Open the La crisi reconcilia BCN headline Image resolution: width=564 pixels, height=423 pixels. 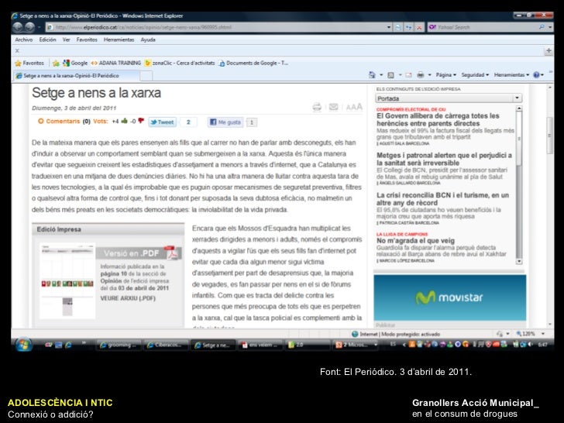(x=442, y=199)
